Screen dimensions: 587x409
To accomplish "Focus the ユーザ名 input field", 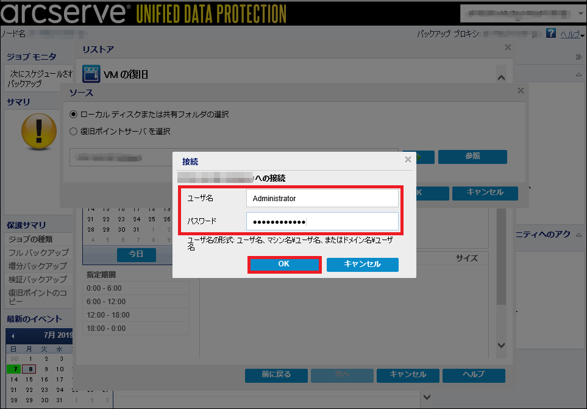I will [322, 198].
